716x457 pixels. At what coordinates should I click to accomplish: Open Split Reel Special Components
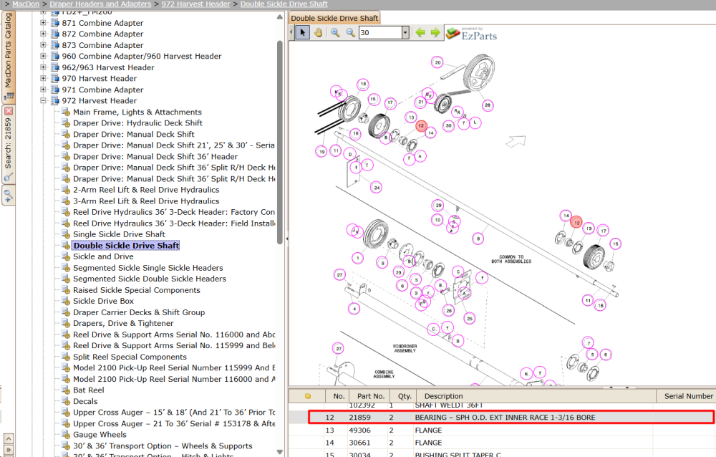coord(130,357)
